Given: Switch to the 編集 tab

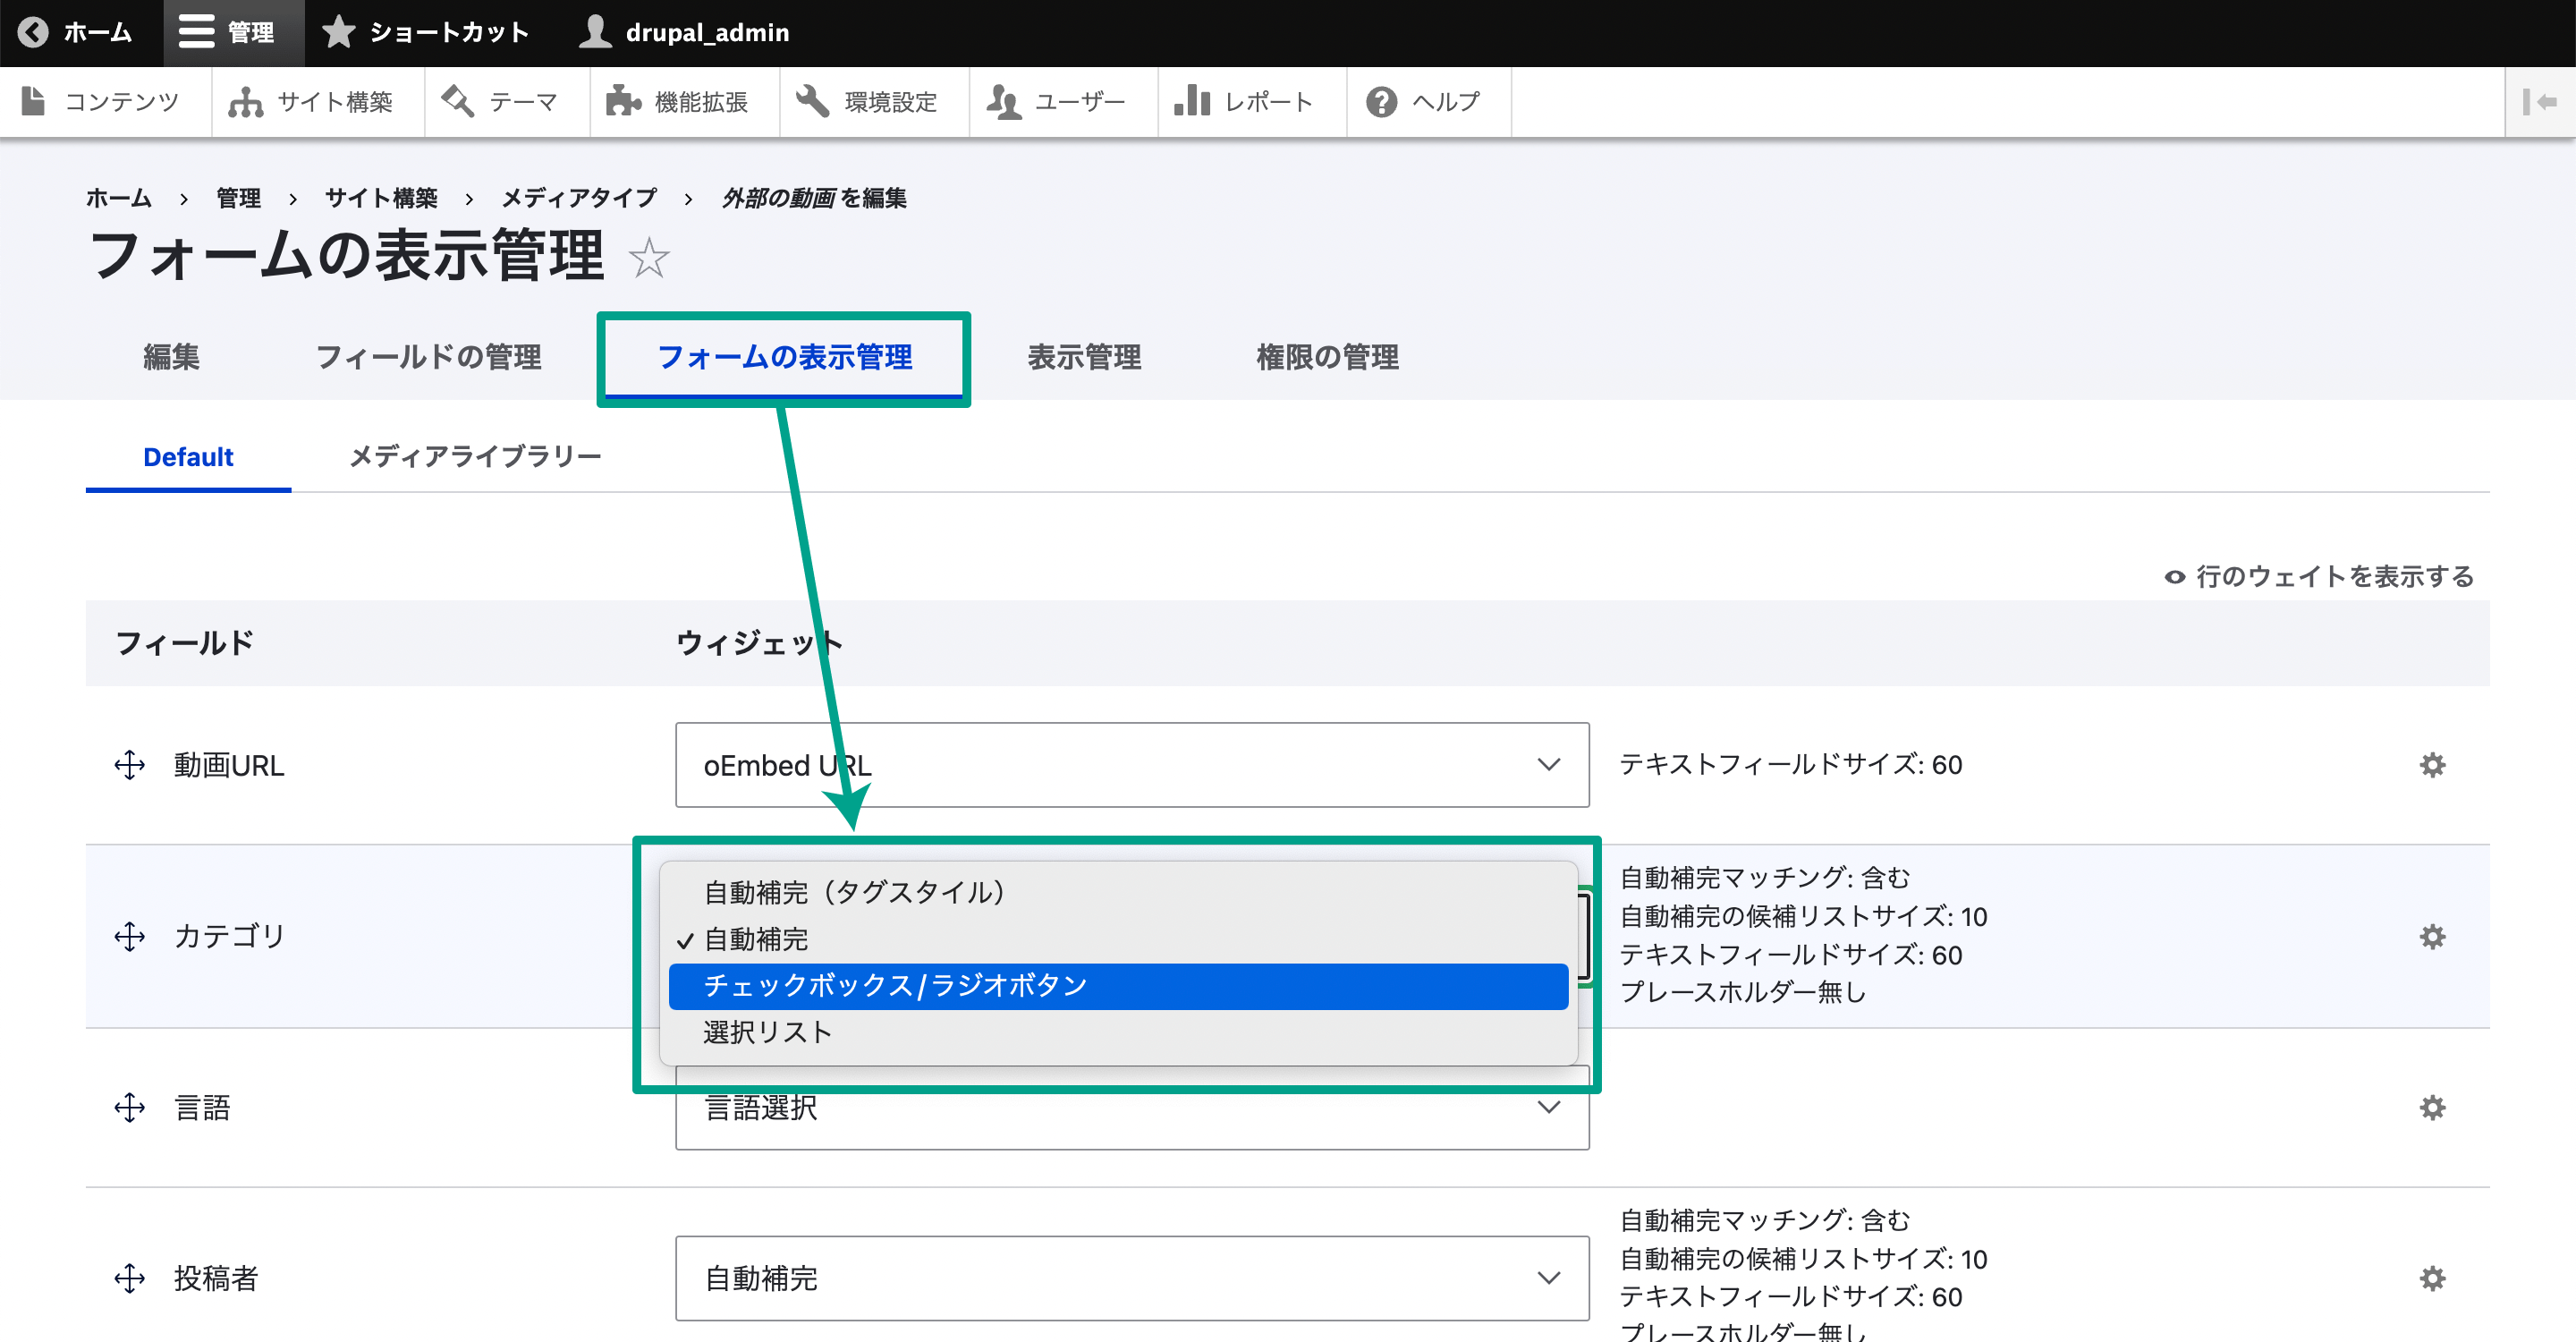Looking at the screenshot, I should click(x=171, y=357).
